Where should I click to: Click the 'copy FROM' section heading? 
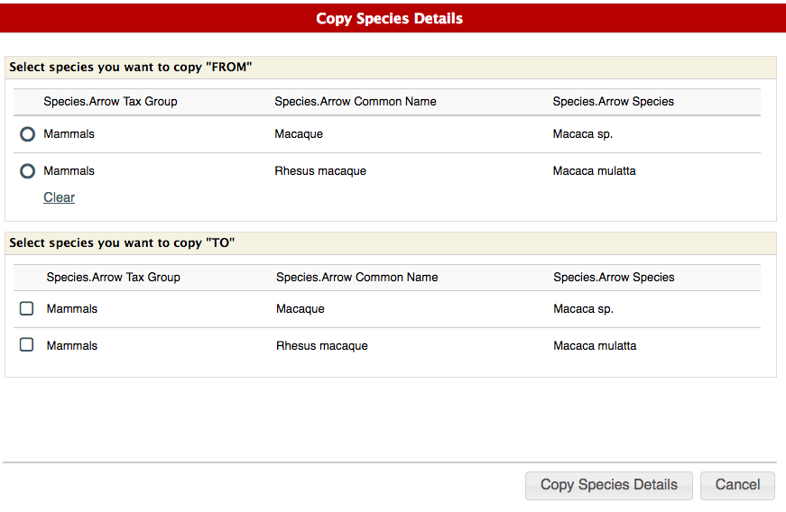[x=131, y=68]
